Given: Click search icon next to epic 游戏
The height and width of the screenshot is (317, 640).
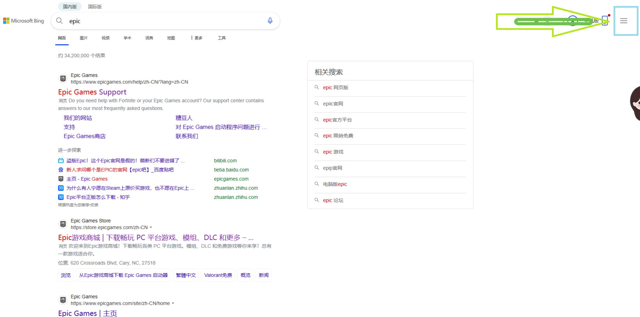Looking at the screenshot, I should pyautogui.click(x=317, y=152).
